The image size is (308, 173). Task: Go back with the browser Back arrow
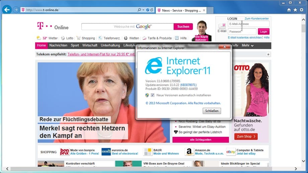(x=7, y=10)
